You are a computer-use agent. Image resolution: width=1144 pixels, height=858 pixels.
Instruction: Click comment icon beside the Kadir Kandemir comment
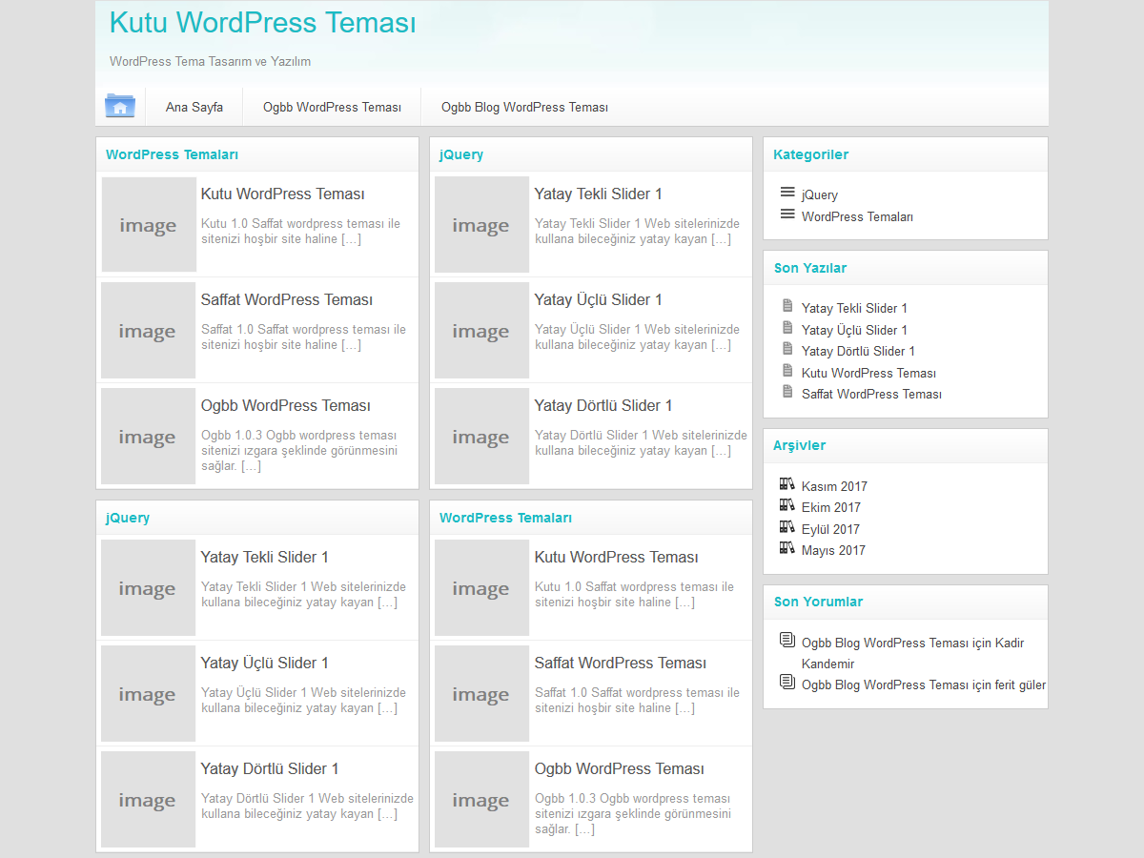(x=787, y=640)
